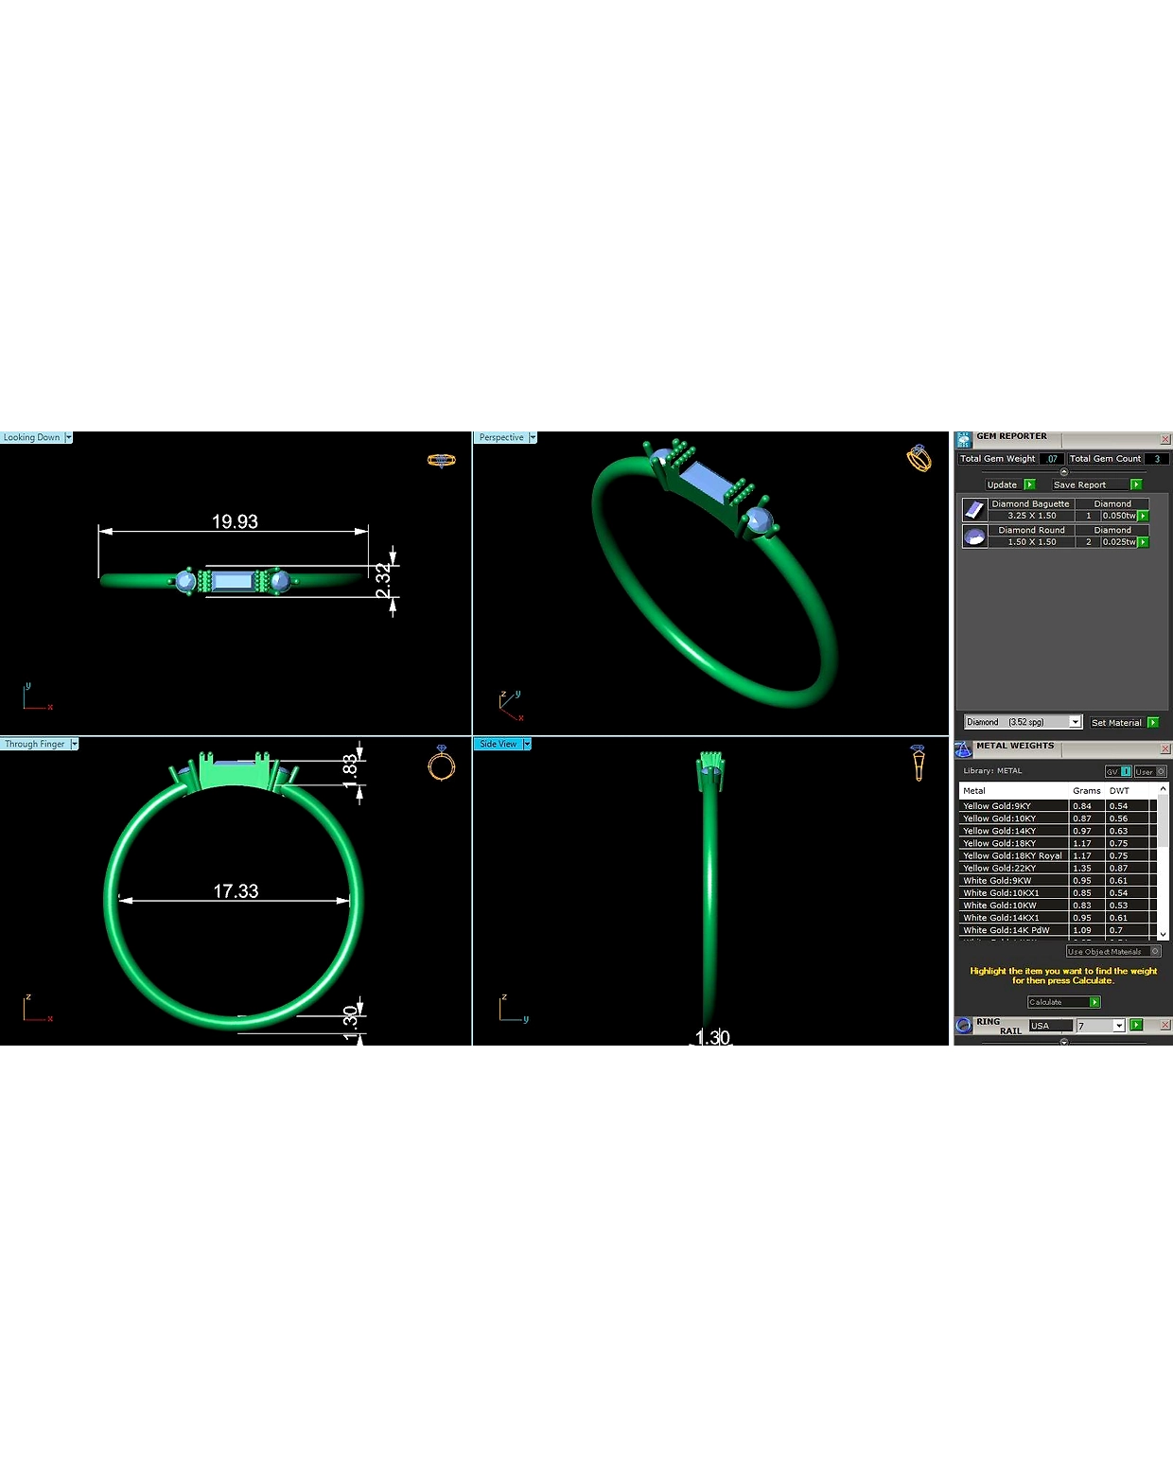This screenshot has width=1173, height=1478.
Task: Close the Gem Reporter panel
Action: point(1165,439)
